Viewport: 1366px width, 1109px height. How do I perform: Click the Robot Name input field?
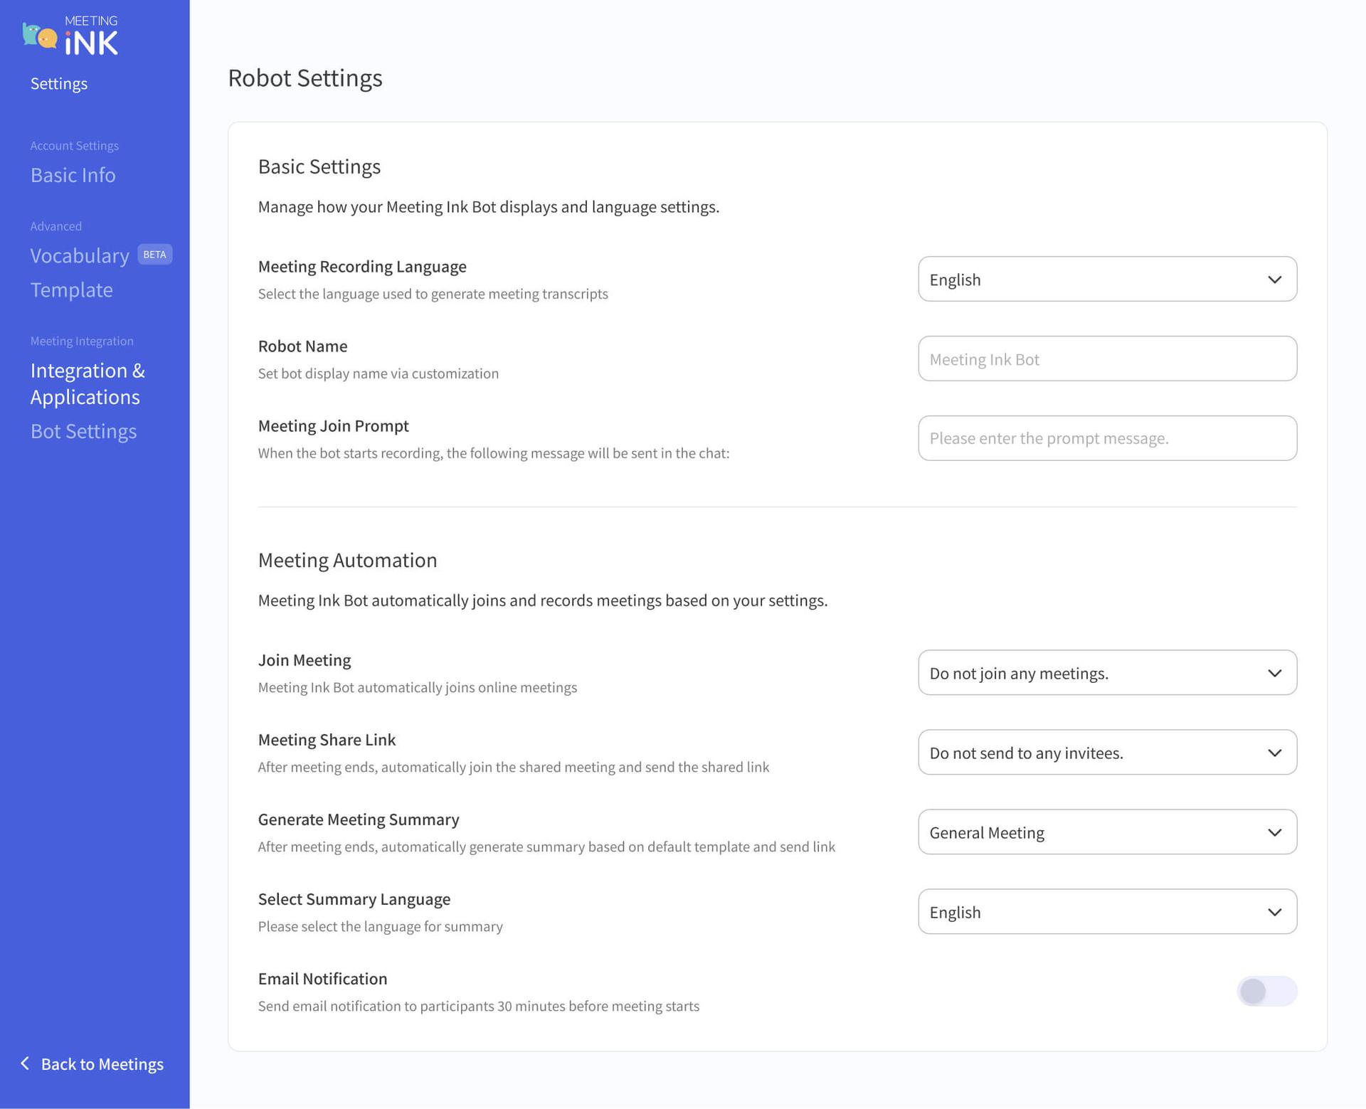[1106, 359]
